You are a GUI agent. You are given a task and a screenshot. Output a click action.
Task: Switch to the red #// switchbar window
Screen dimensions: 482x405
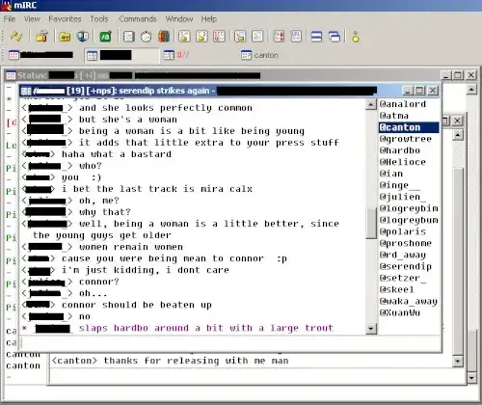176,55
